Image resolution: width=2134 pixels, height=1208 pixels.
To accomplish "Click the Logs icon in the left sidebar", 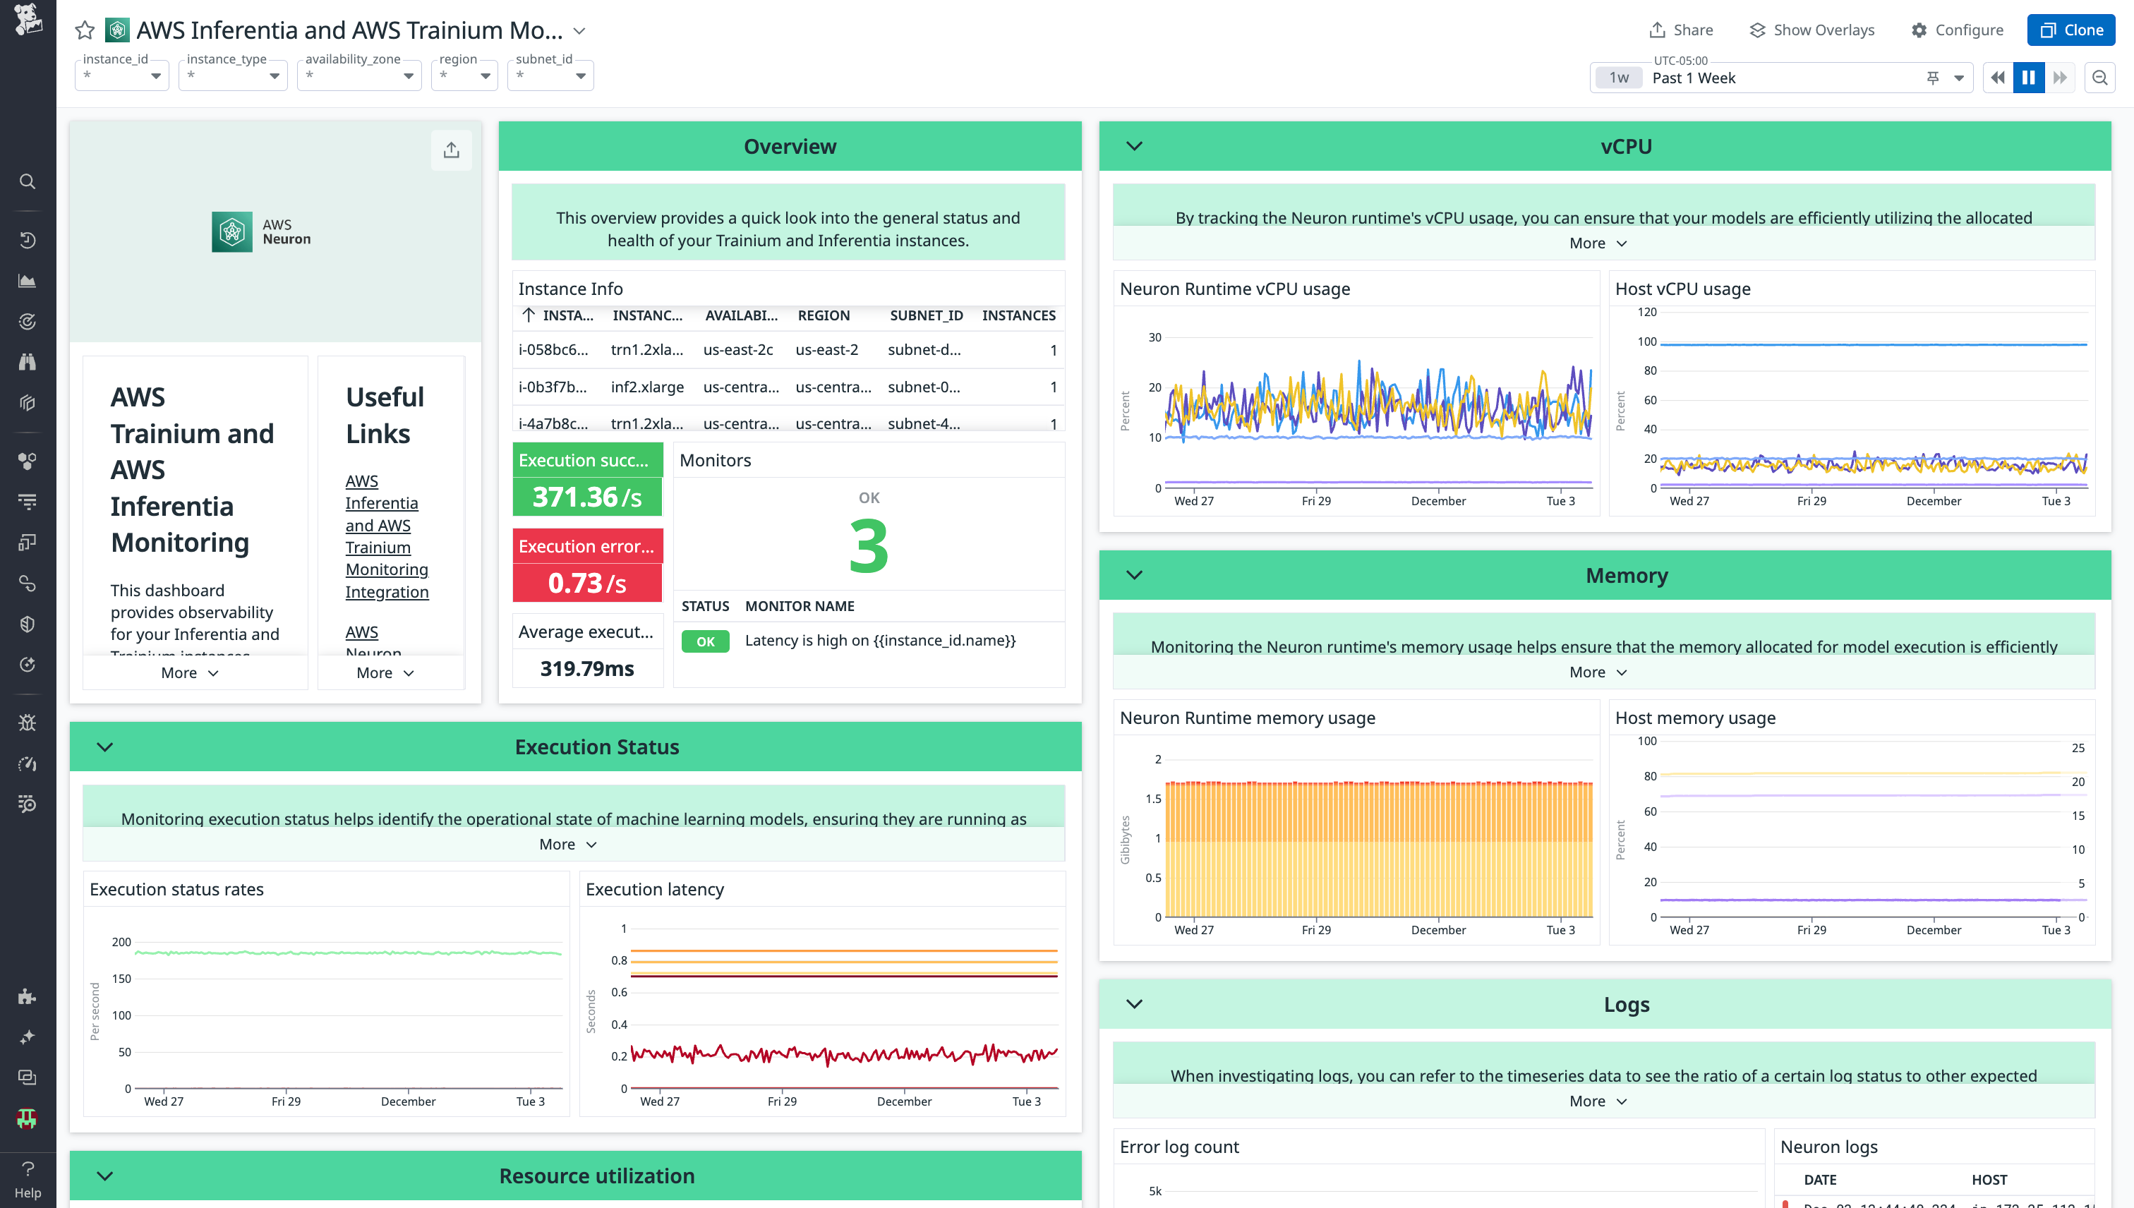I will [28, 501].
